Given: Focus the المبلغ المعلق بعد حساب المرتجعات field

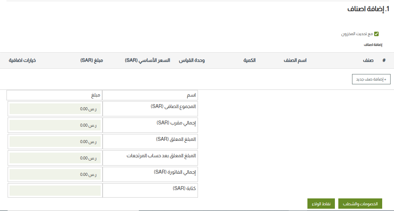Looking at the screenshot, I should click(55, 158).
